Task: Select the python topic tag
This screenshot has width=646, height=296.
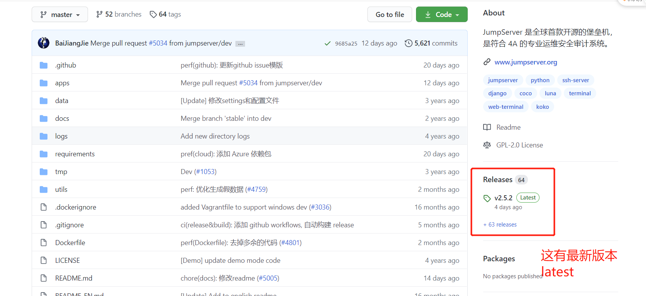Action: (x=540, y=80)
